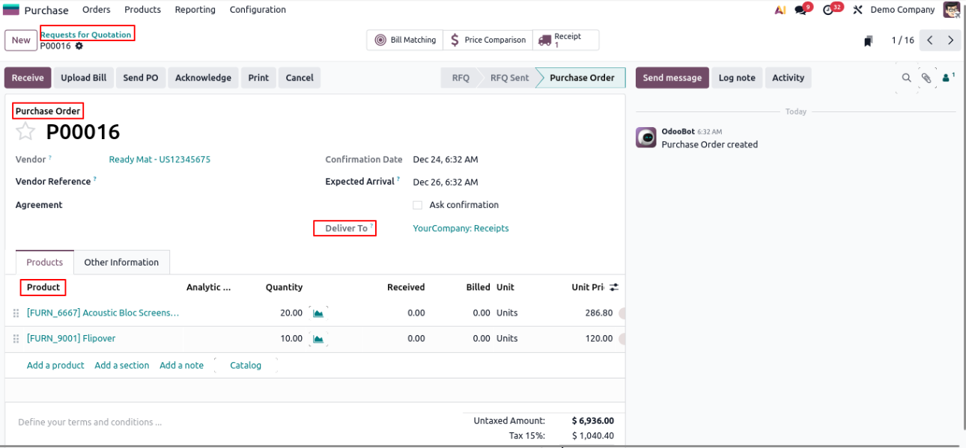The width and height of the screenshot is (966, 448).
Task: Open the column settings toggle in product table
Action: tap(614, 287)
